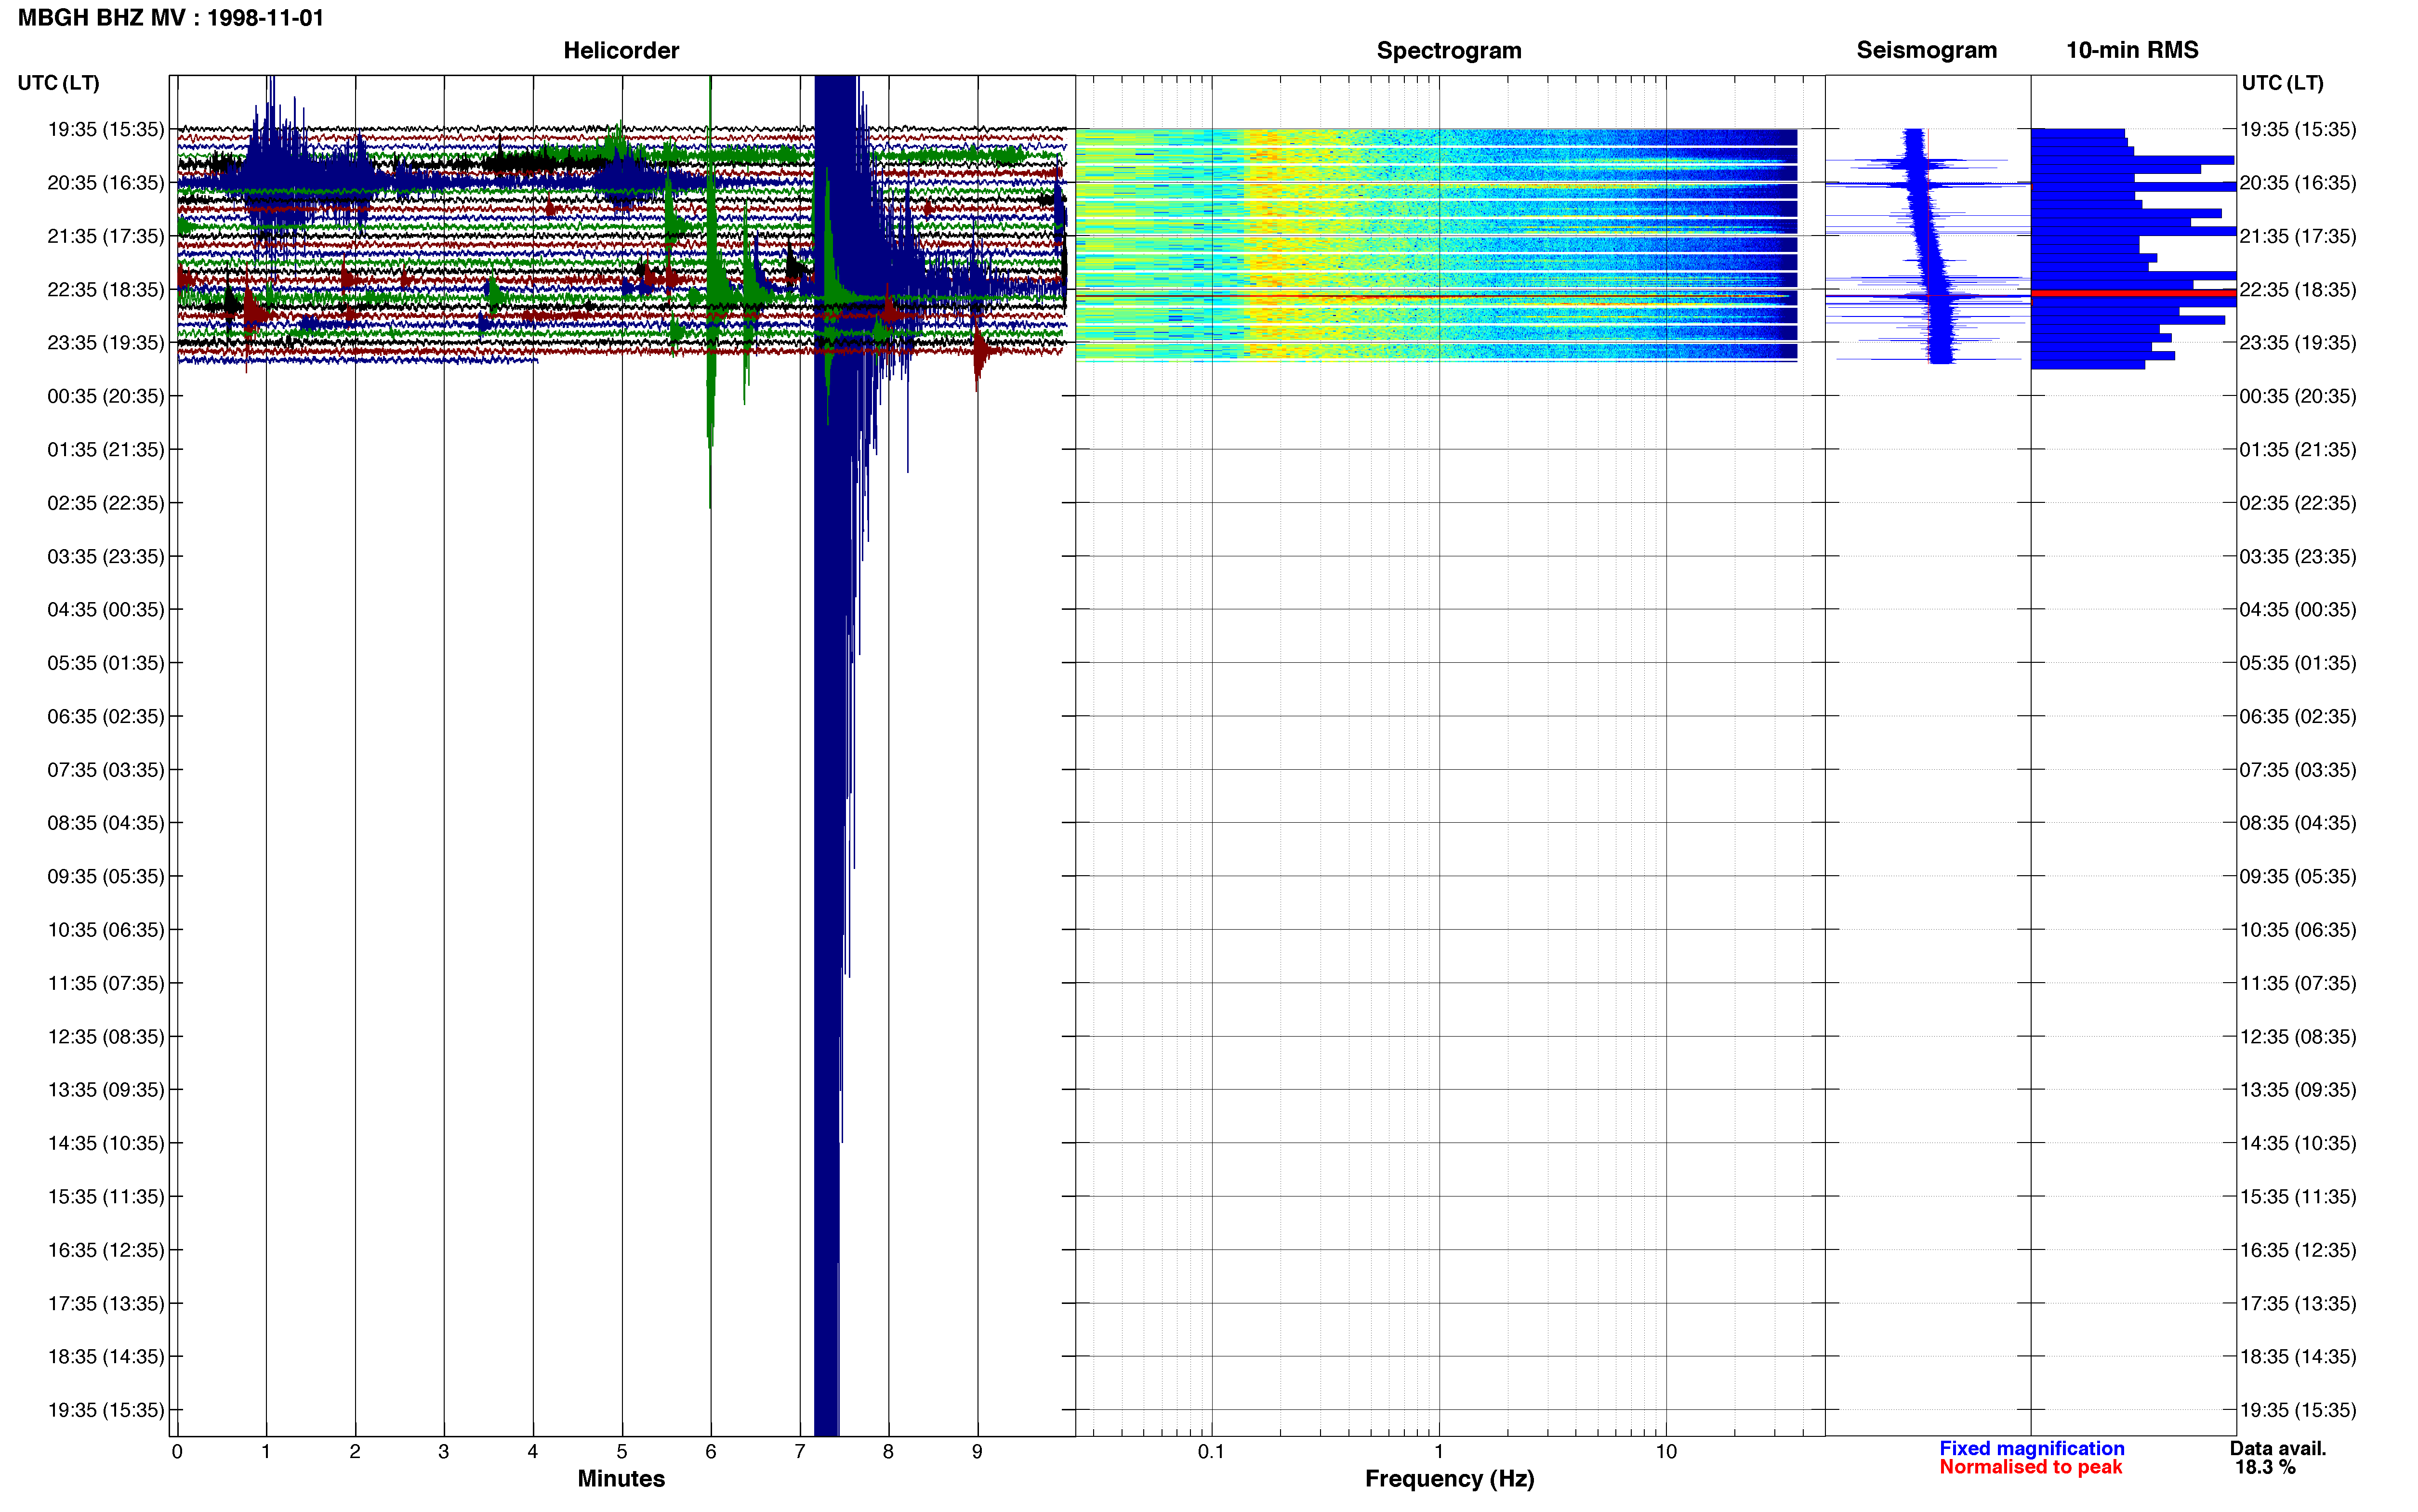This screenshot has height=1512, width=2418.
Task: Click the left 18:35 (14:35) time label
Action: point(106,1357)
